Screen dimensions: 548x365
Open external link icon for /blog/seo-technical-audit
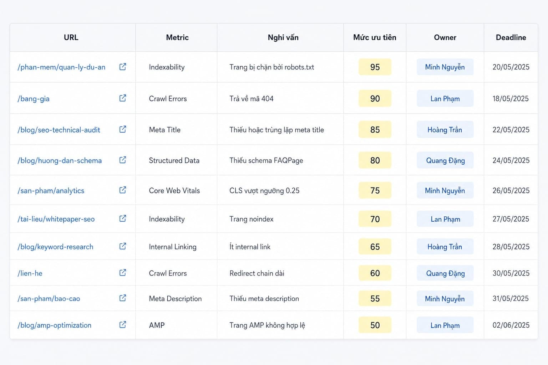pyautogui.click(x=123, y=129)
